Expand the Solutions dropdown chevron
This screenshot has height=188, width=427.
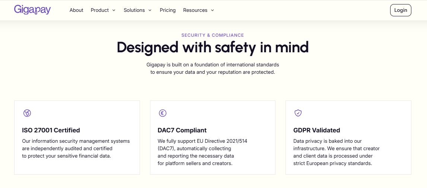click(x=150, y=10)
